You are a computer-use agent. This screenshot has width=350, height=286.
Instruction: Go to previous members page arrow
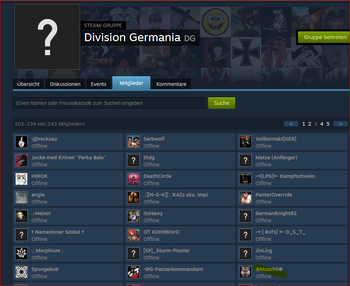click(291, 124)
